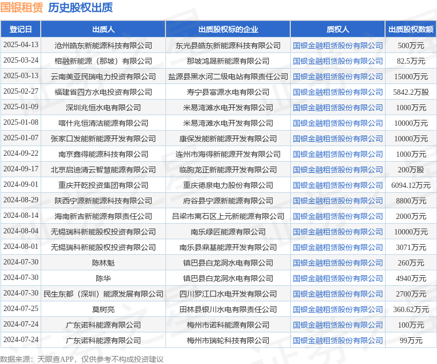This screenshot has height=364, width=437.
Task: Select 盐源县黑水河二级电站有限责任公司 cell
Action: pos(228,77)
